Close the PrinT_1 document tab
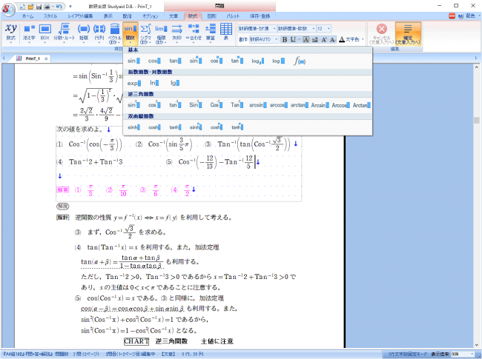Image resolution: width=482 pixels, height=359 pixels. (x=46, y=58)
